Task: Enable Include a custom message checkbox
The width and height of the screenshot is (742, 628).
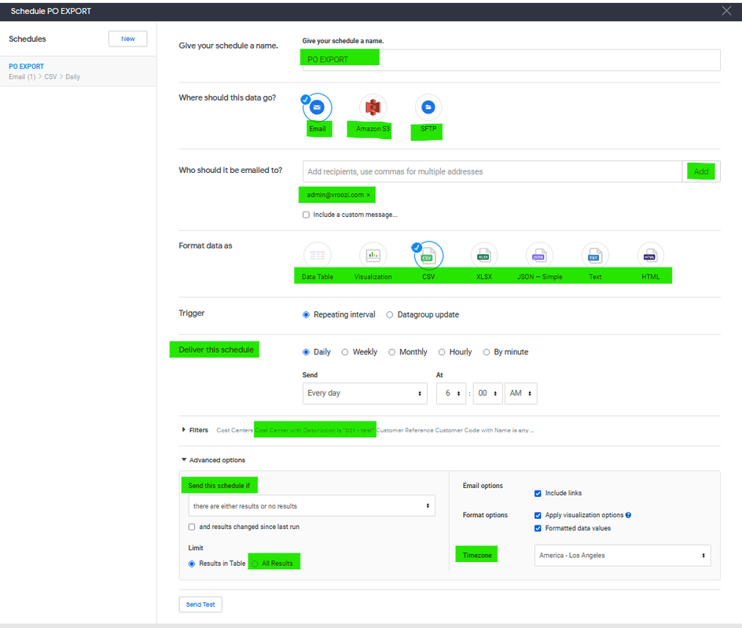Action: tap(307, 215)
